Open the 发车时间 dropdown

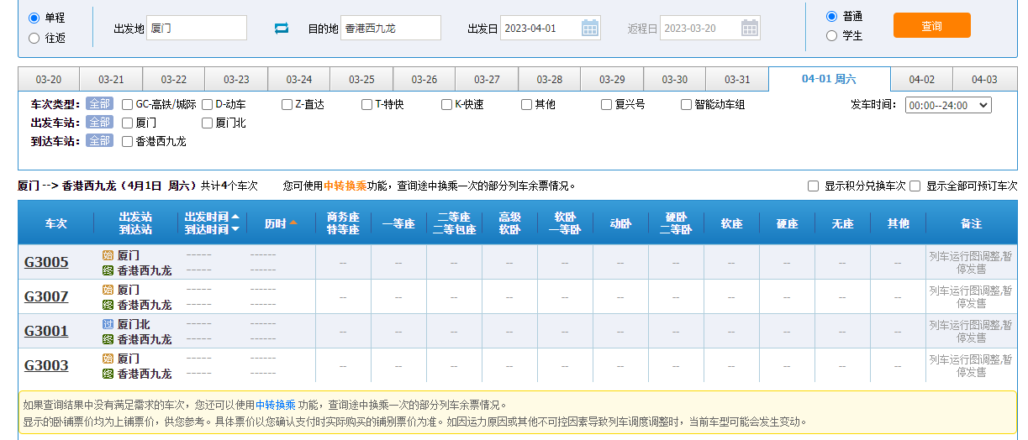coord(948,105)
